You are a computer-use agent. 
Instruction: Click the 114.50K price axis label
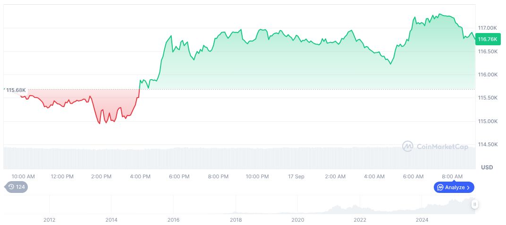tap(488, 144)
